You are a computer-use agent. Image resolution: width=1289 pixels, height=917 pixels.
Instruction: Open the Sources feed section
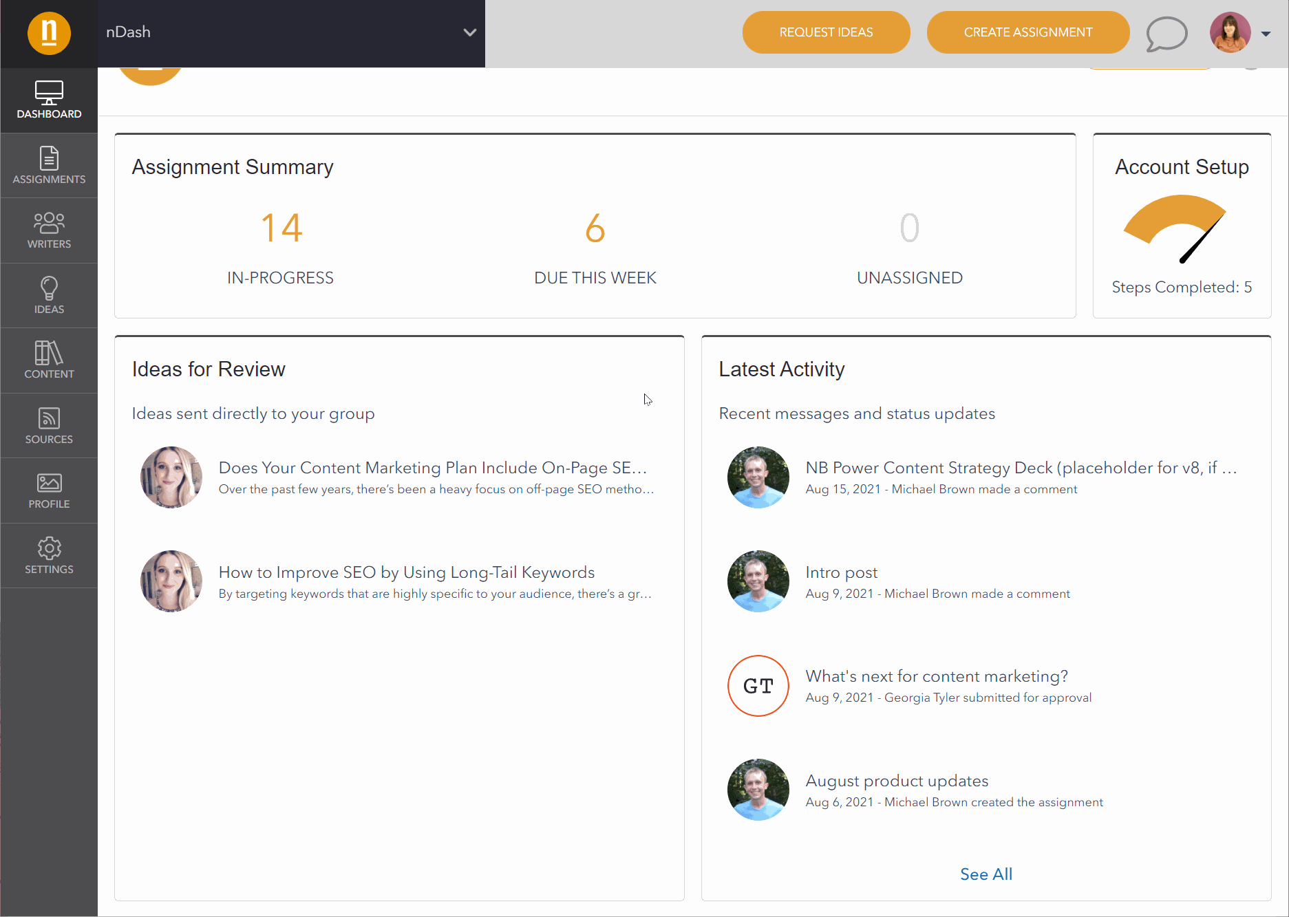[49, 425]
